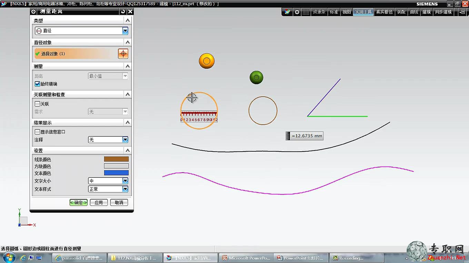The height and width of the screenshot is (263, 469).
Task: Click the NX logo icon in top toolbar
Action: [x=287, y=12]
